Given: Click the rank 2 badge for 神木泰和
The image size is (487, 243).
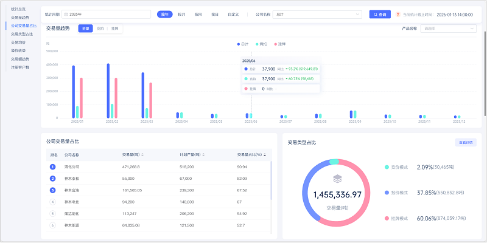Looking at the screenshot, I should tap(53, 178).
